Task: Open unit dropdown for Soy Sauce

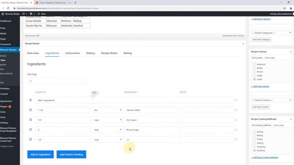Action: point(107,120)
